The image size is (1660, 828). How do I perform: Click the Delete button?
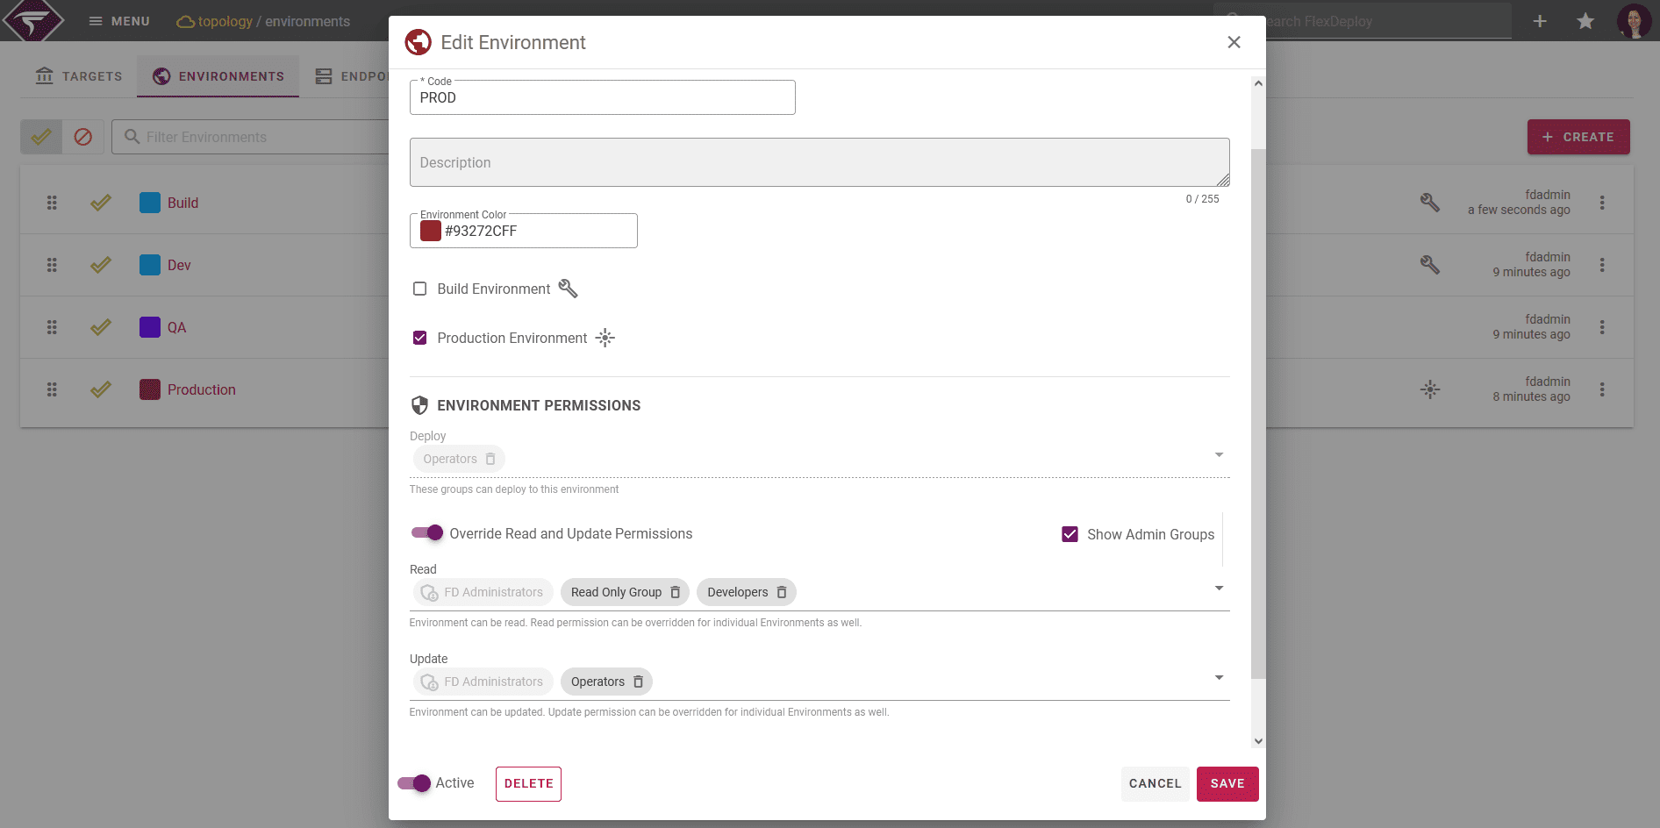pos(528,784)
